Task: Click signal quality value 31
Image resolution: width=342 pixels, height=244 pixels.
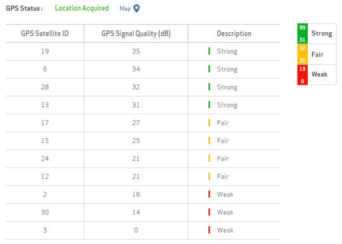Action: click(136, 105)
